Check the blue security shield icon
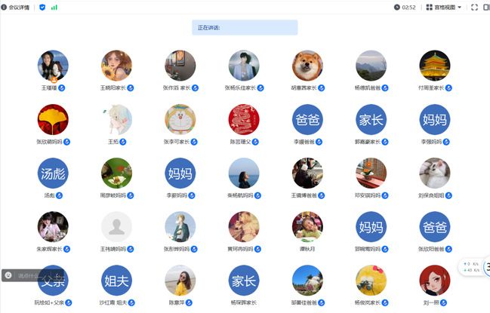Image resolution: width=490 pixels, height=313 pixels. pos(42,8)
